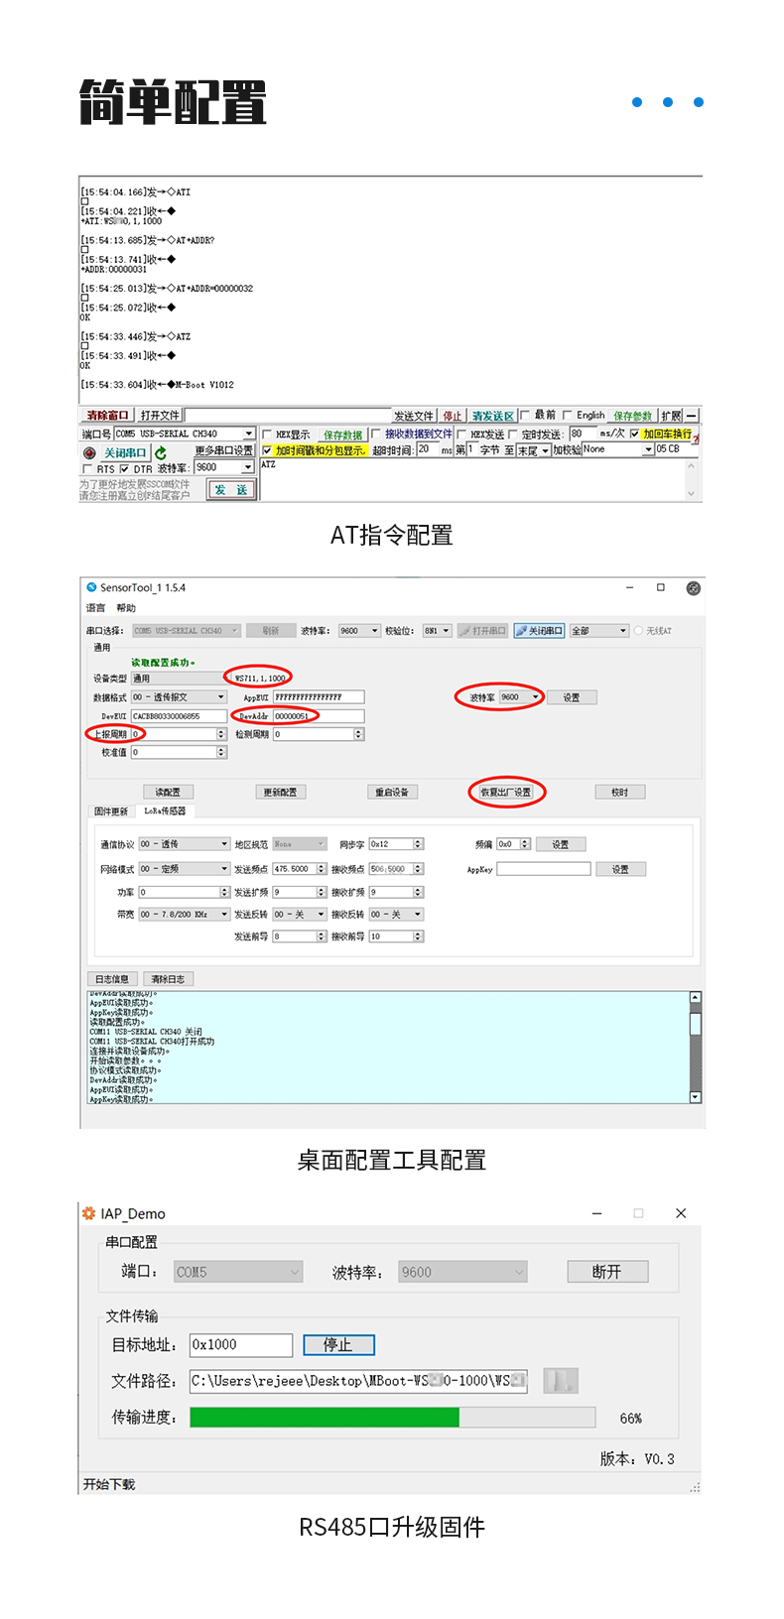The image size is (784, 1619).
Task: Select the 无线AT radio button
Action: [x=638, y=631]
